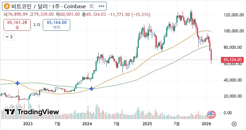
Task: Click the 1-week interval label in the title
Action: pos(56,6)
